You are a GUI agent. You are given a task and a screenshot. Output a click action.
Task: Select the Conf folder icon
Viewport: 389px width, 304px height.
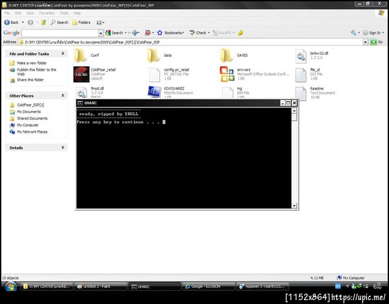click(80, 56)
